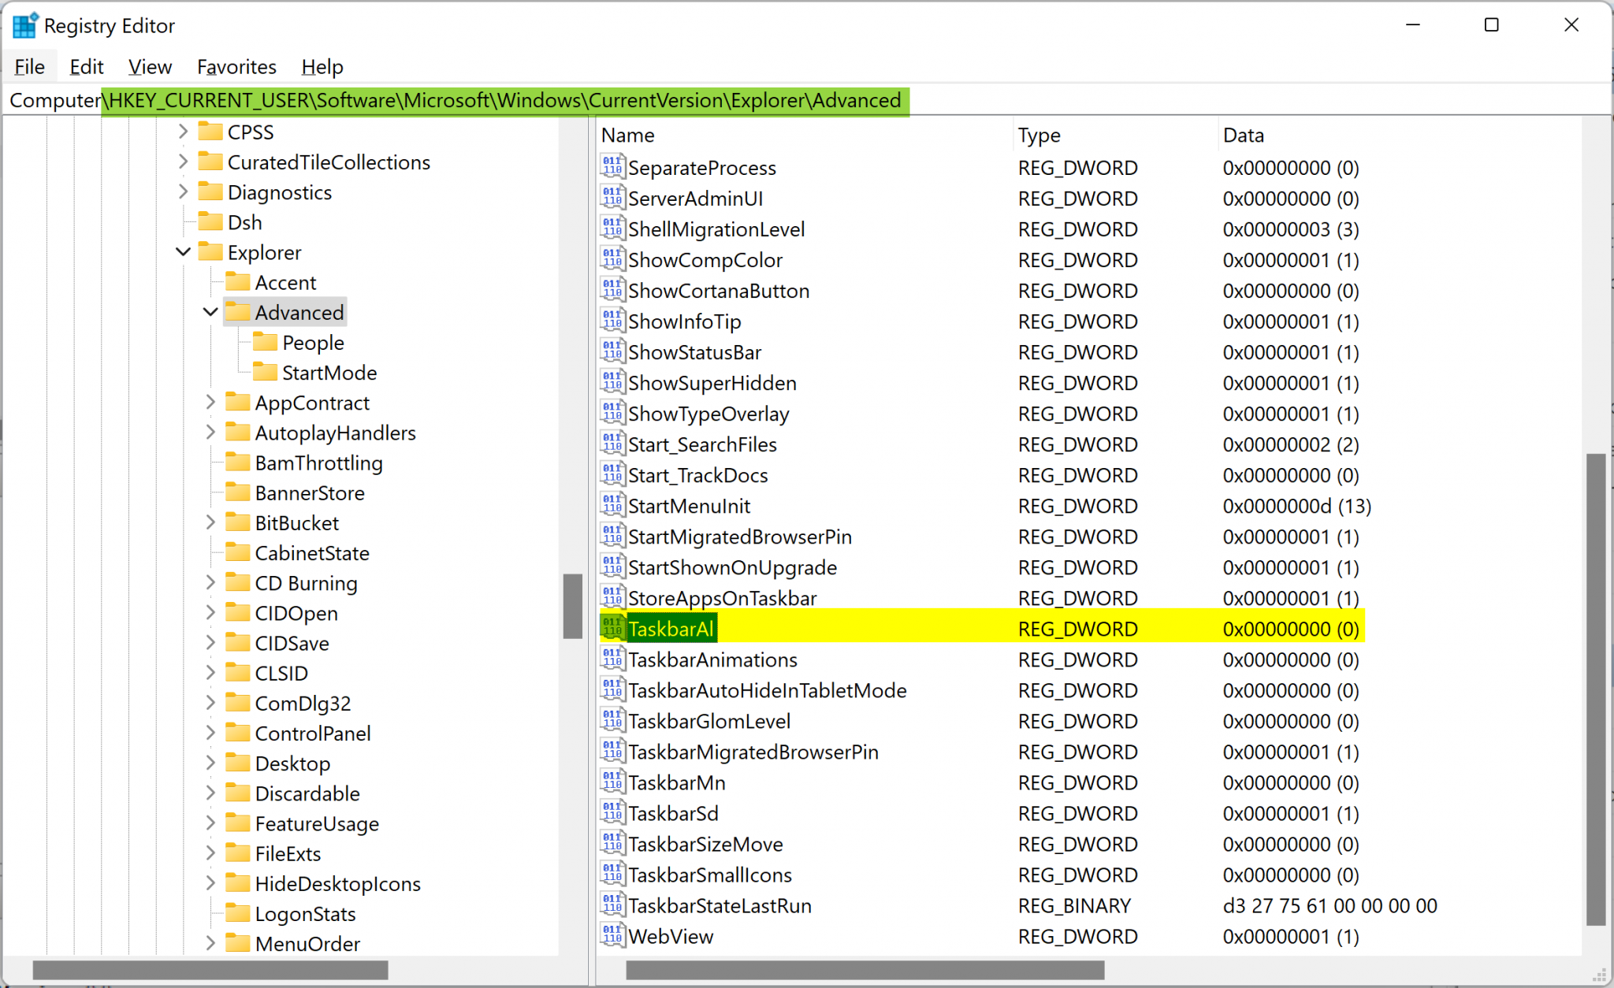The width and height of the screenshot is (1614, 988).
Task: Select the People folder icon
Action: [265, 341]
